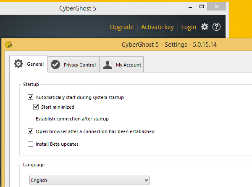
Task: Select the gear icon on the General tab
Action: (x=18, y=64)
